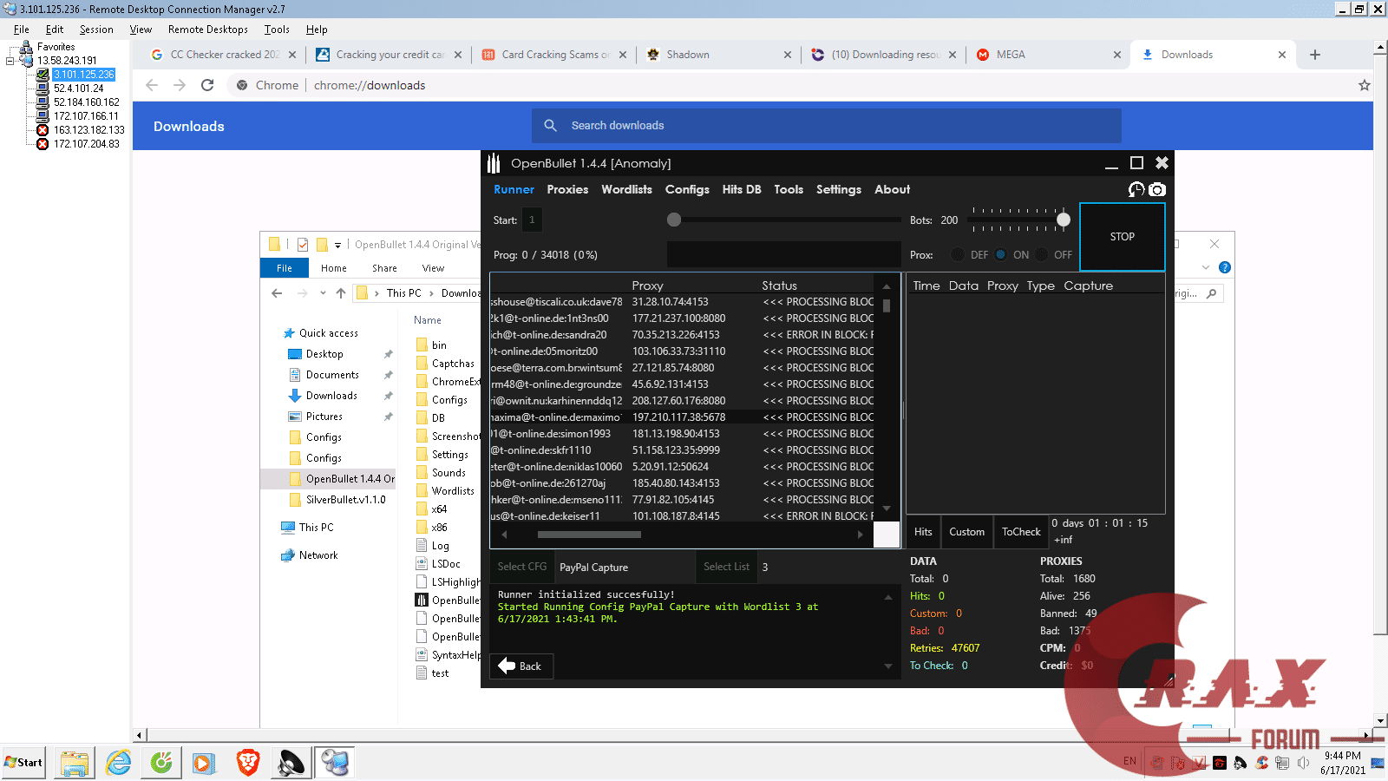Select the DEF proxy radio option
This screenshot has width=1388, height=781.
click(x=958, y=255)
